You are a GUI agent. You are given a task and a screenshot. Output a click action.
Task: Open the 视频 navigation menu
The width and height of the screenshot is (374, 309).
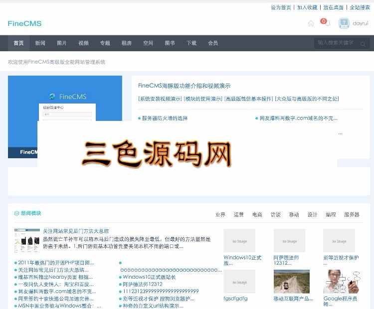tap(83, 43)
